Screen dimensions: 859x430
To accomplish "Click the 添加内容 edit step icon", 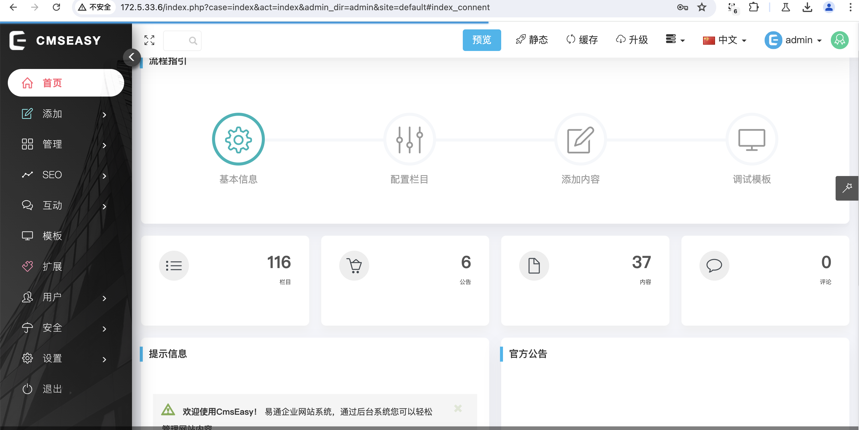I will 580,139.
